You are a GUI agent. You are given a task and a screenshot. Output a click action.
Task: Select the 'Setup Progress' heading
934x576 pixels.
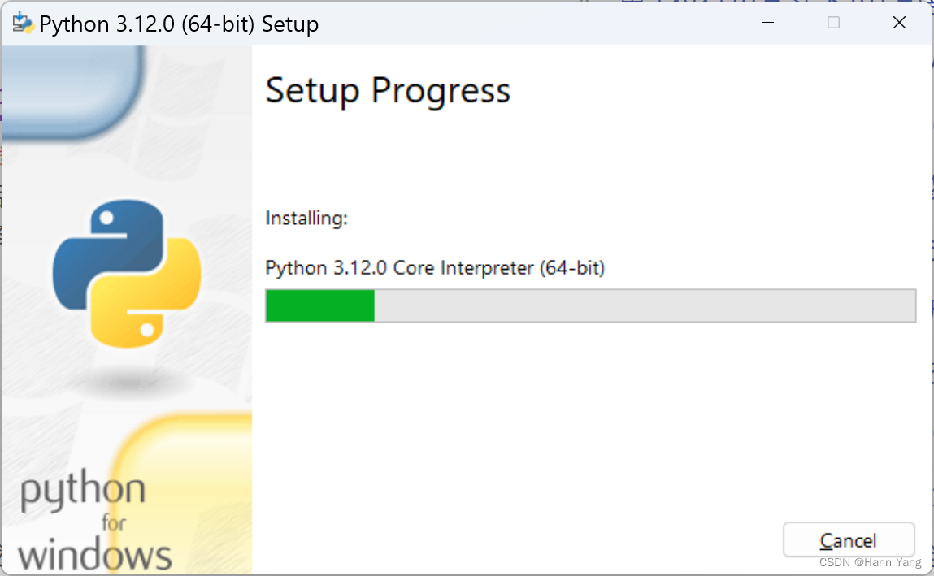point(388,90)
